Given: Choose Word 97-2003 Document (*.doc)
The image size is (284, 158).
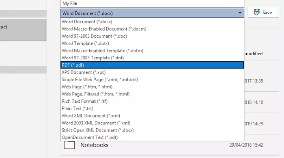Looking at the screenshot, I should pyautogui.click(x=152, y=36).
